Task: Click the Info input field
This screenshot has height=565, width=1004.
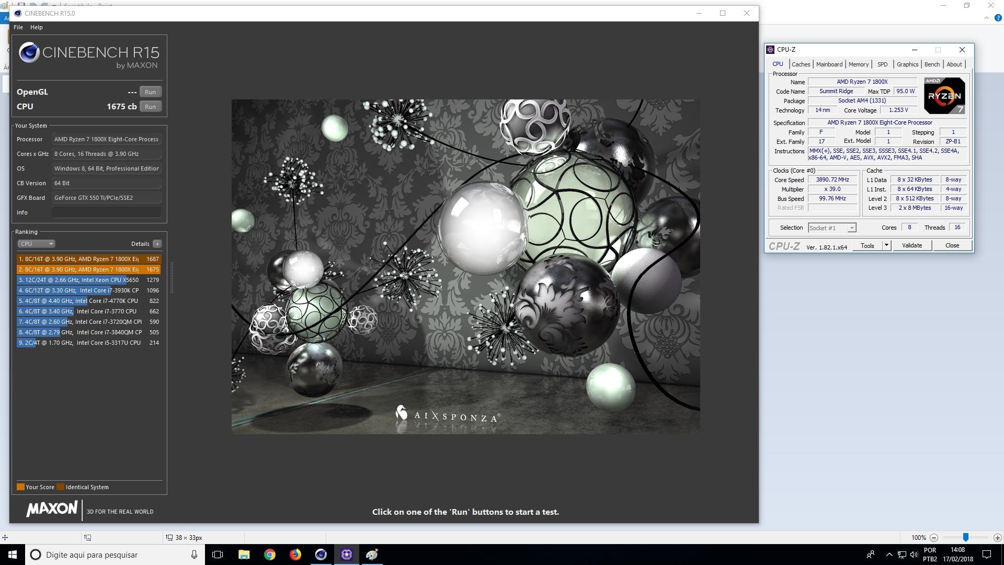Action: (107, 212)
